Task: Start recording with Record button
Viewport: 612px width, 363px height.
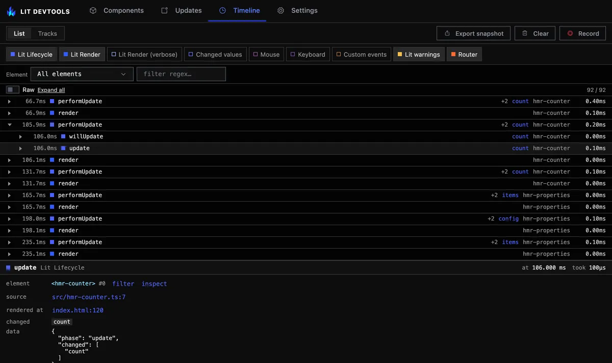Action: pos(582,34)
